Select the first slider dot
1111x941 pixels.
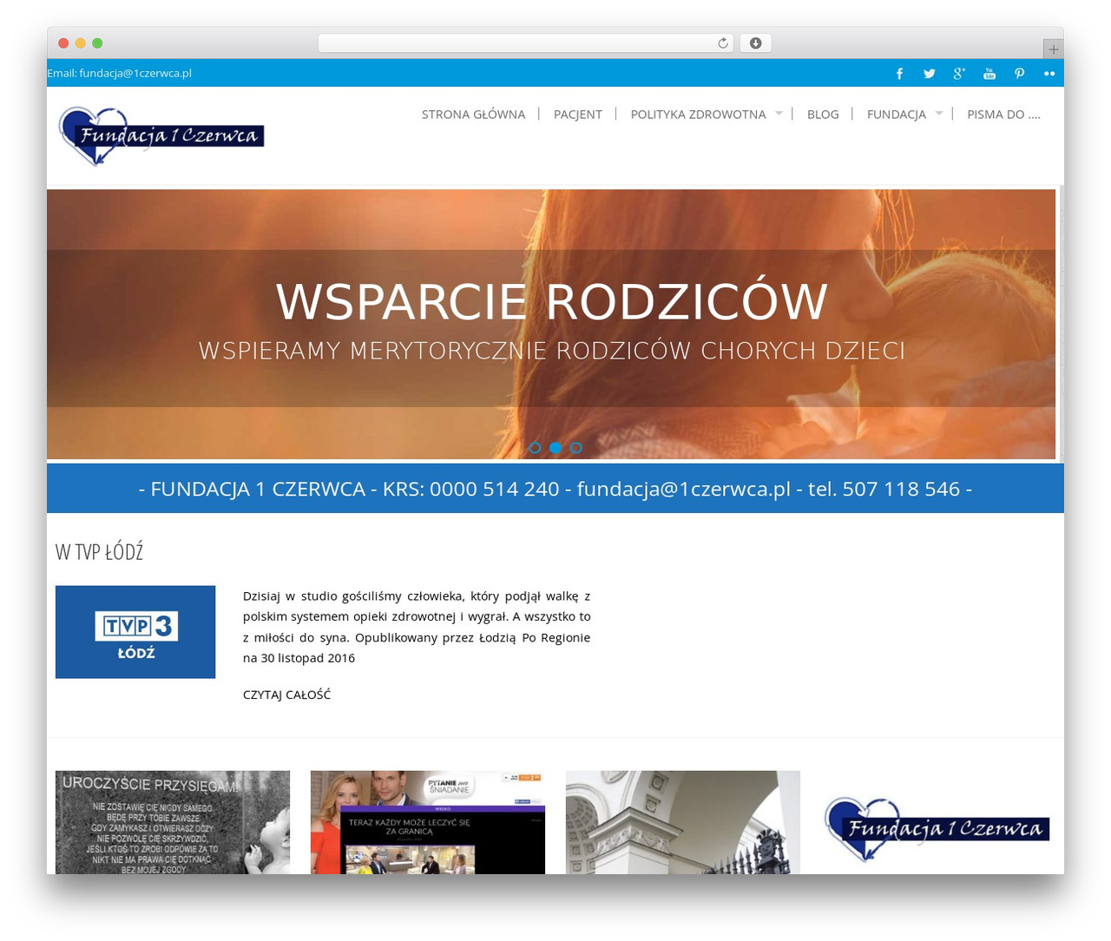(535, 448)
